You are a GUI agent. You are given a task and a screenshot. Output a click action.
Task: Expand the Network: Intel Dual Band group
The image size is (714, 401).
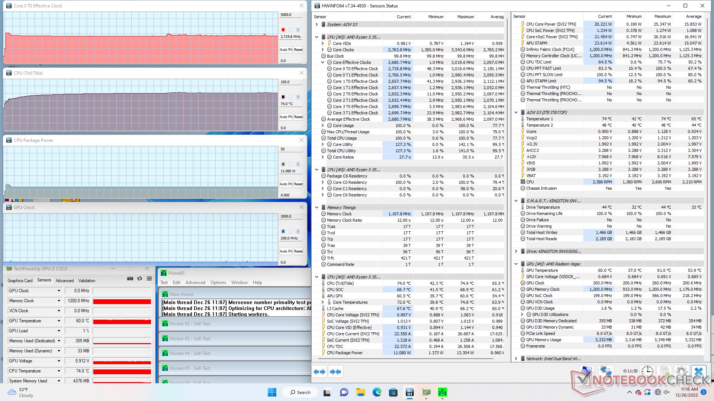[x=516, y=359]
